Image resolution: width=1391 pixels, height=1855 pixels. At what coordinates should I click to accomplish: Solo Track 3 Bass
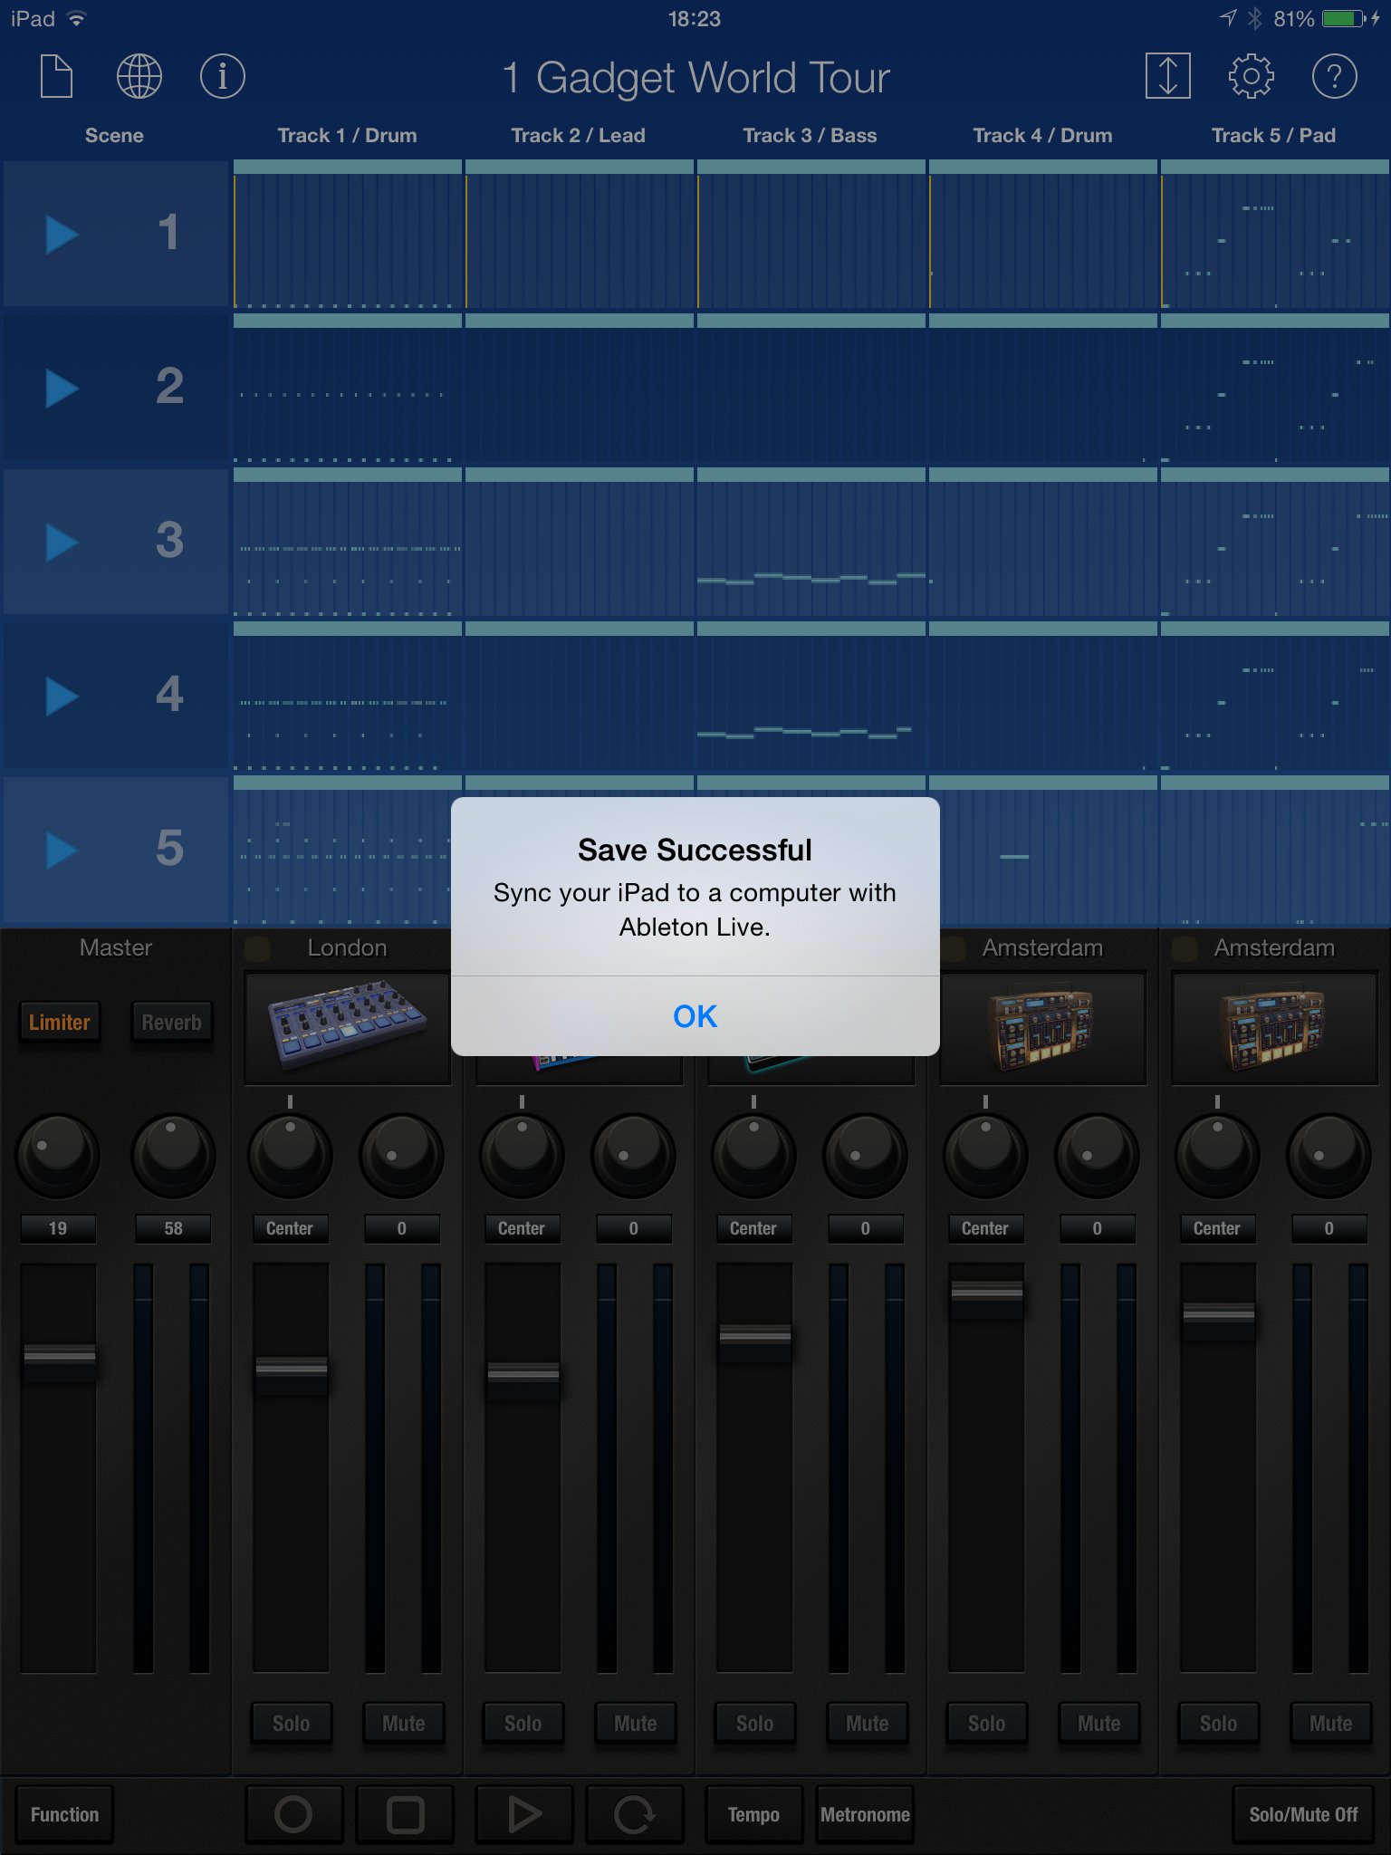click(754, 1724)
